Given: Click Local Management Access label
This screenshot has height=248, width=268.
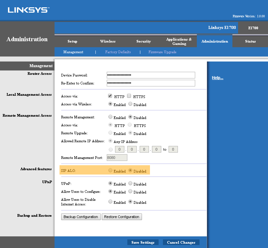Looking at the screenshot, I should click(x=29, y=94).
